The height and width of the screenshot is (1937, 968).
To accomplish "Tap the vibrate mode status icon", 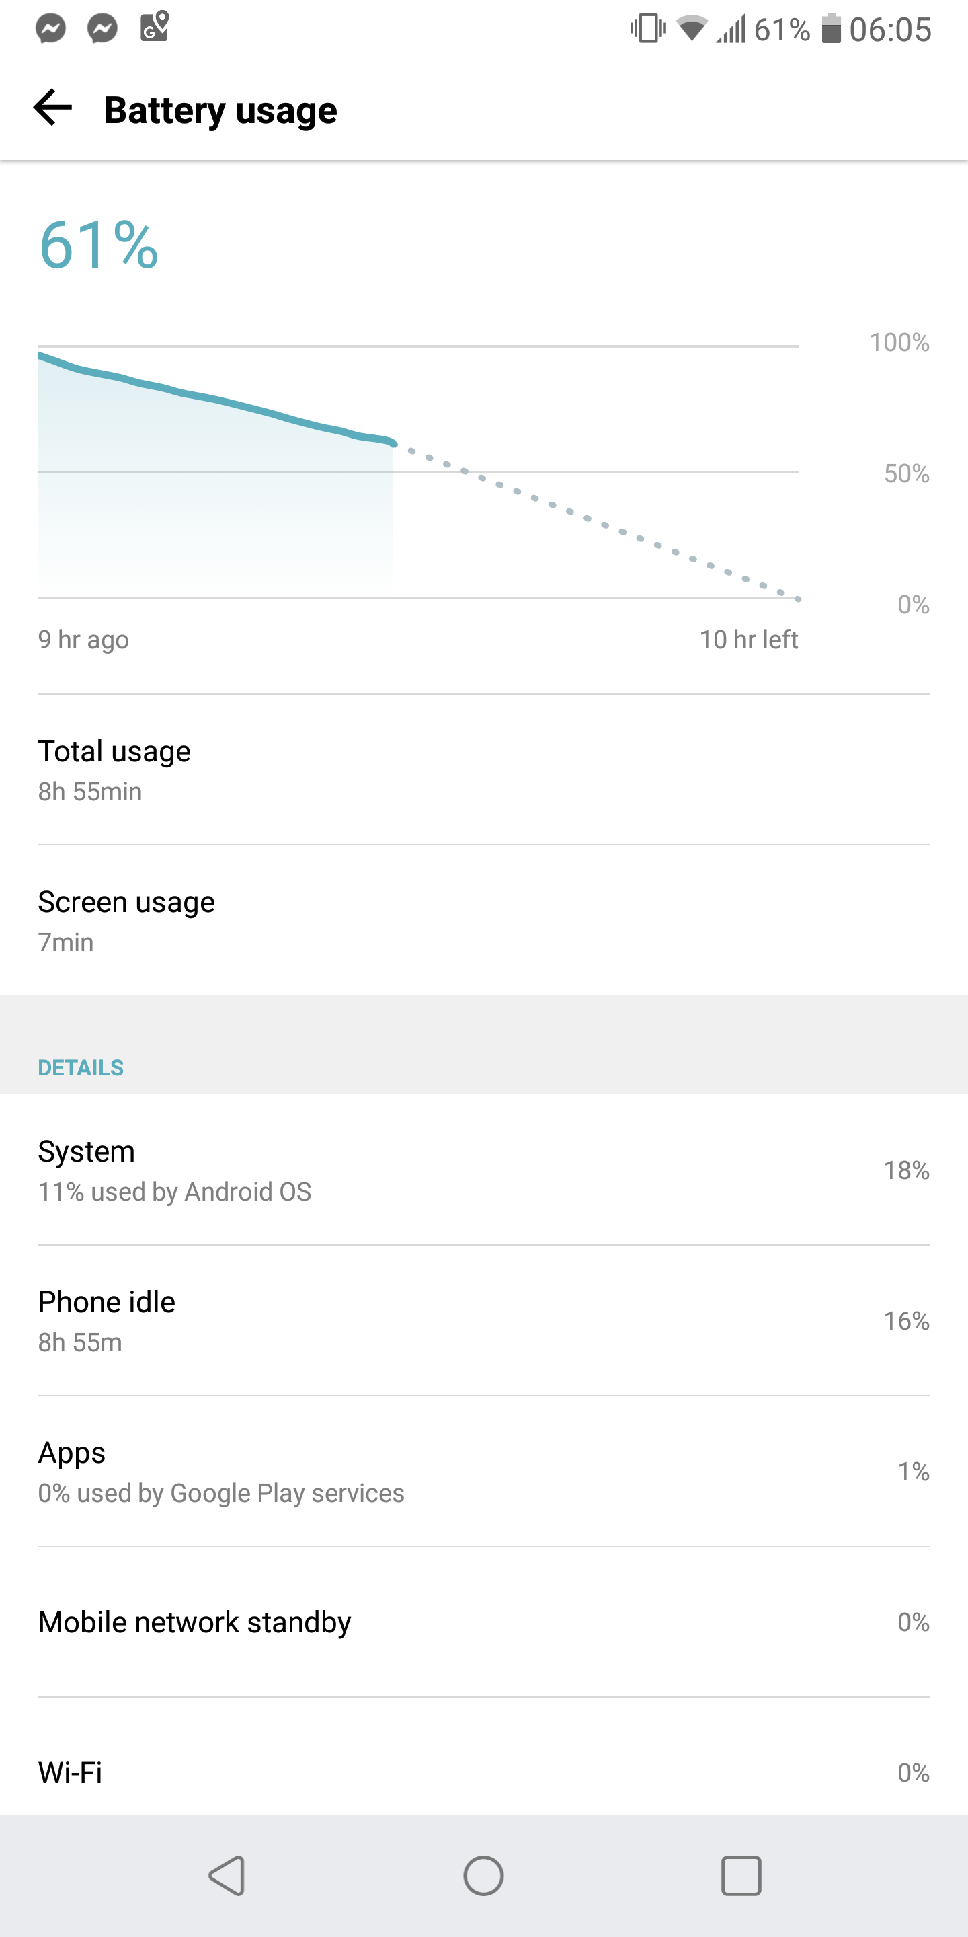I will coord(648,30).
